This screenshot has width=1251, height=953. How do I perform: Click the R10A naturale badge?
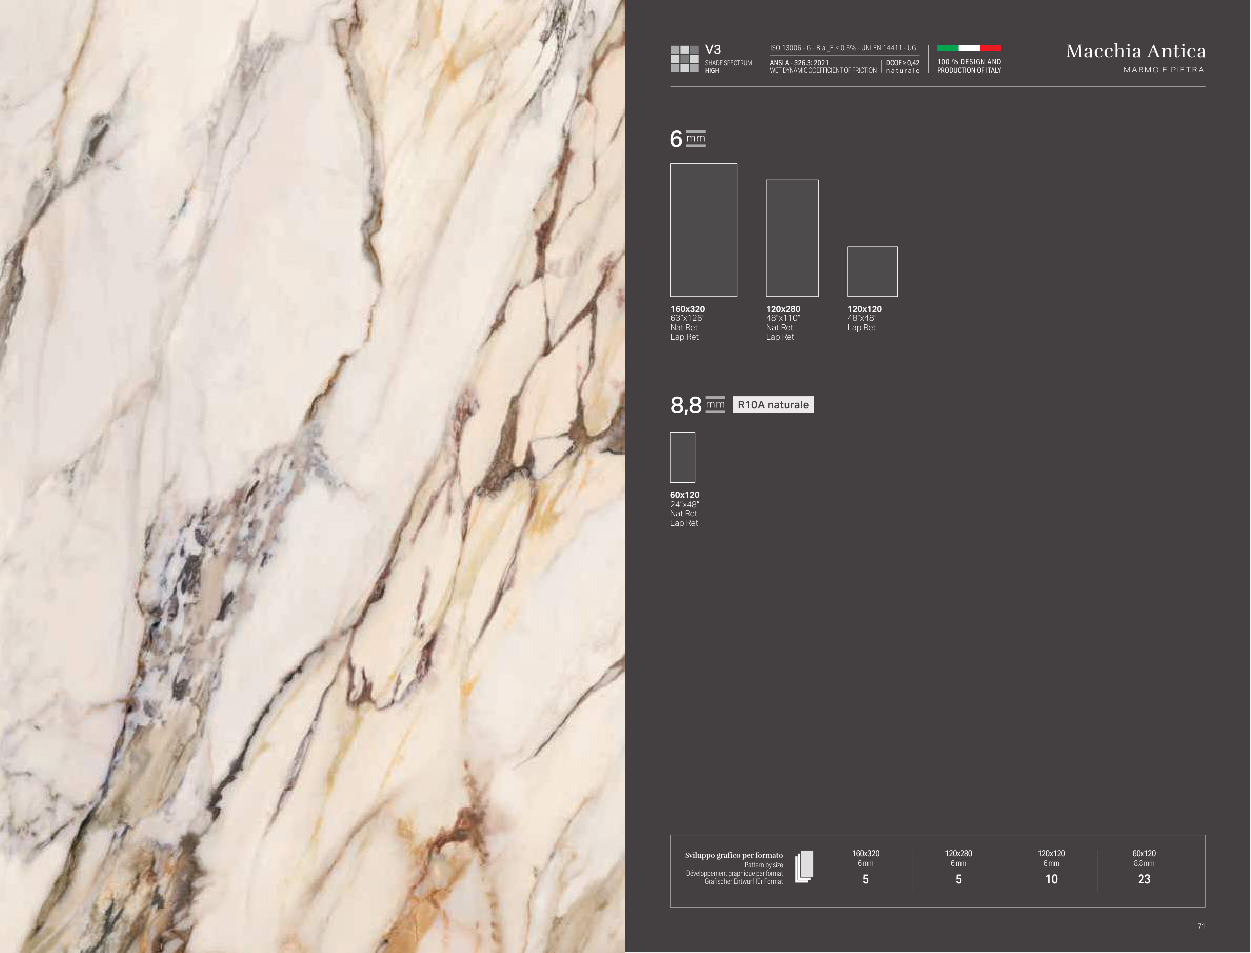(x=773, y=404)
